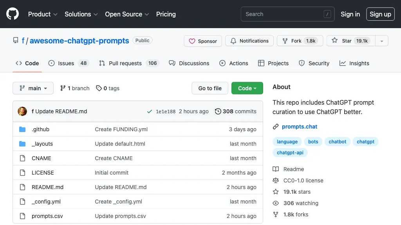Open the green Code dropdown
Image resolution: width=401 pixels, height=225 pixels.
(x=247, y=88)
